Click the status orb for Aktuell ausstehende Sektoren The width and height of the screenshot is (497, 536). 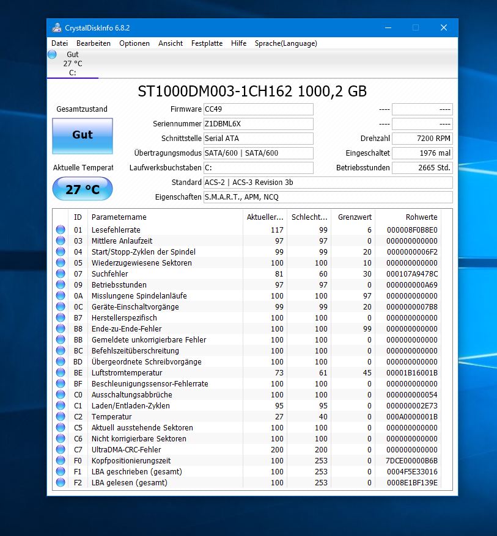(61, 427)
